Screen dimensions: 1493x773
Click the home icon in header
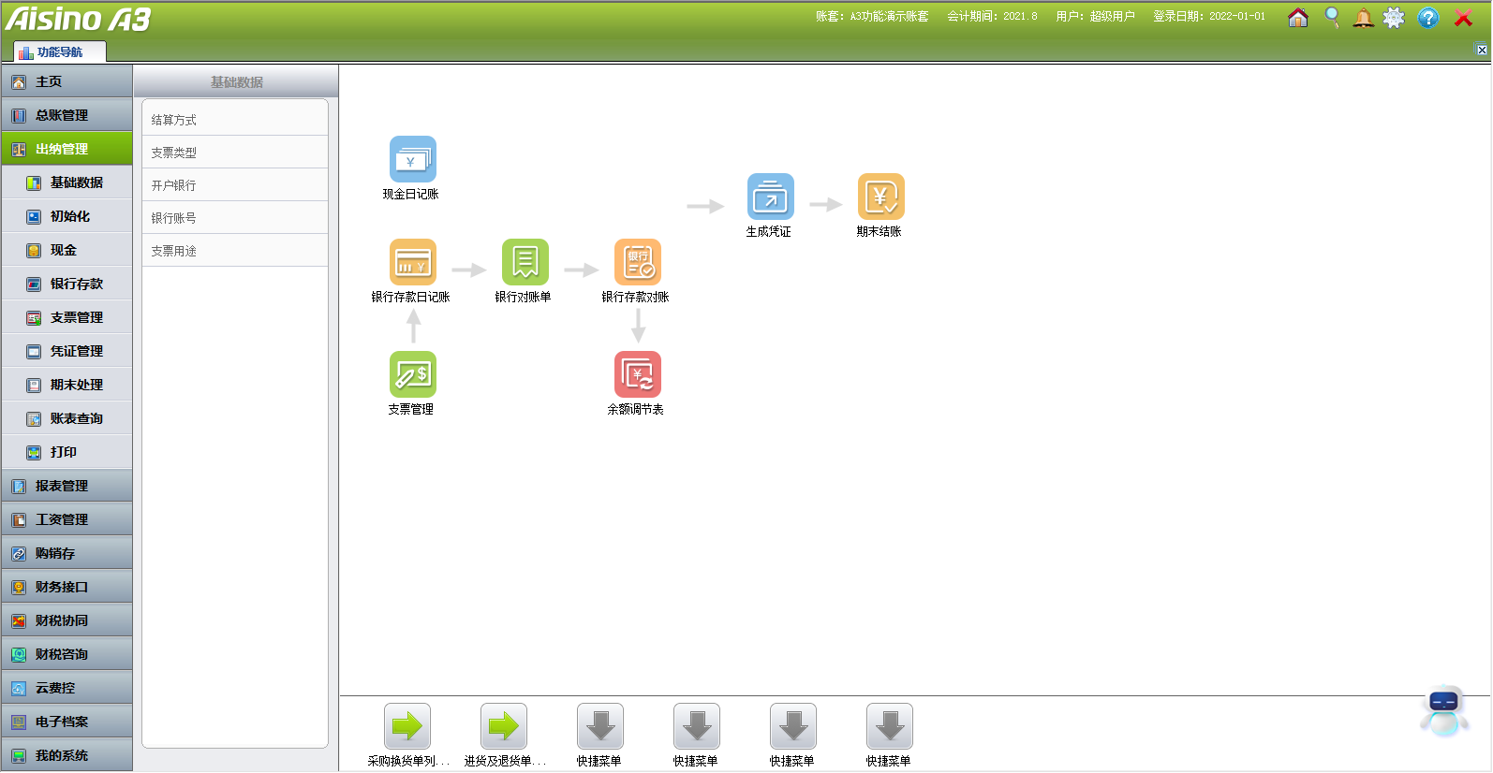click(x=1297, y=18)
